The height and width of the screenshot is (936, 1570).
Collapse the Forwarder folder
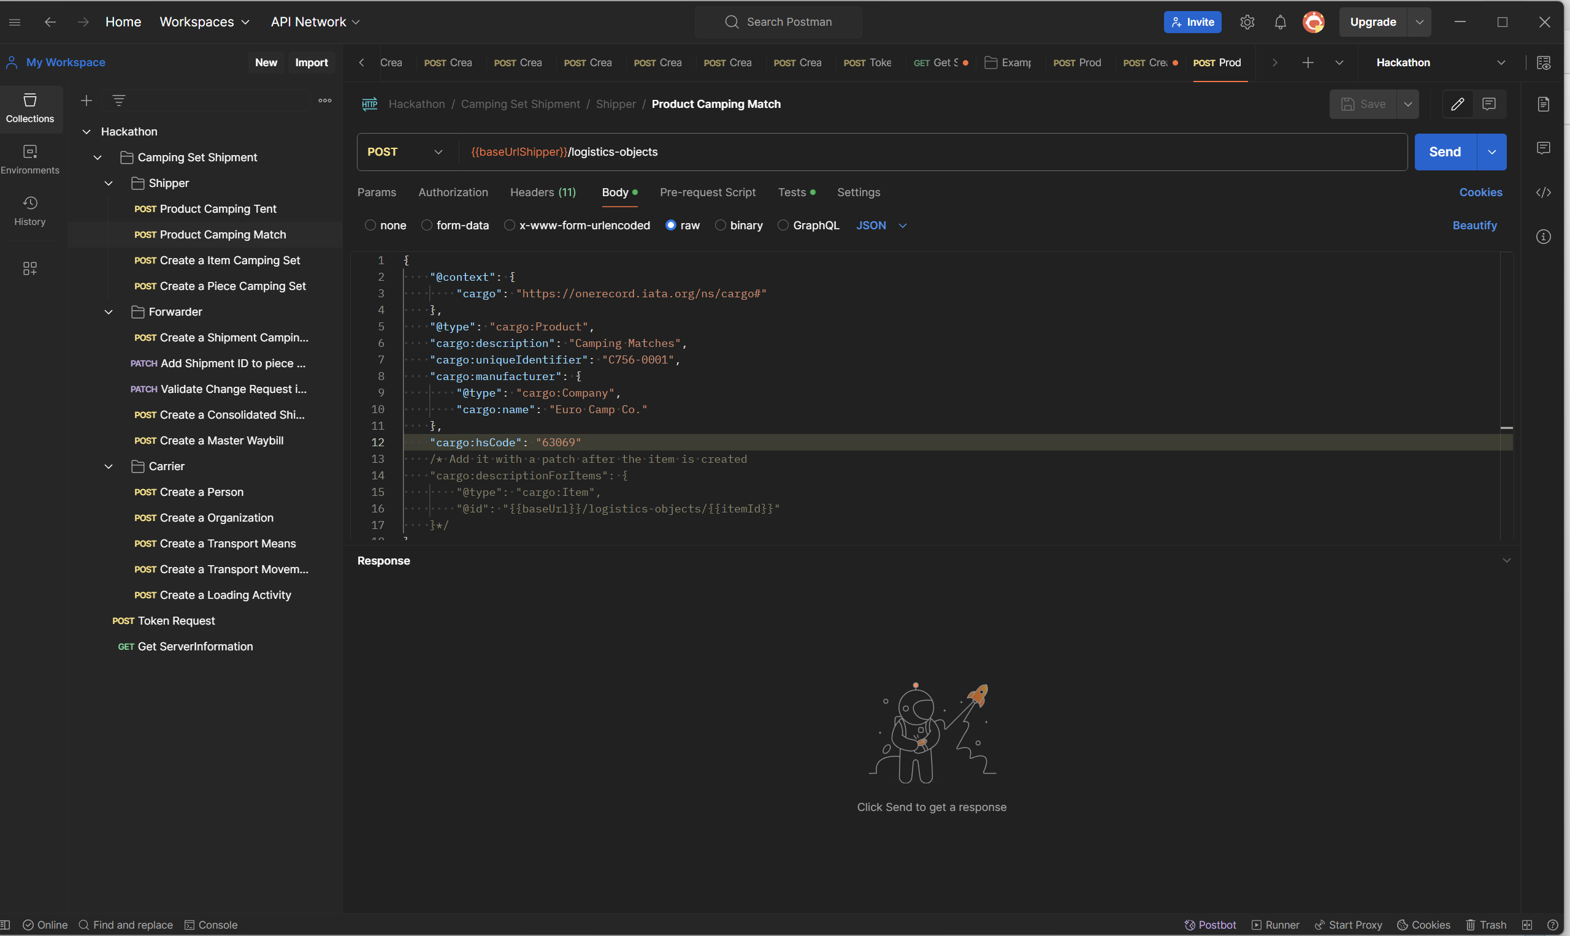pyautogui.click(x=109, y=312)
